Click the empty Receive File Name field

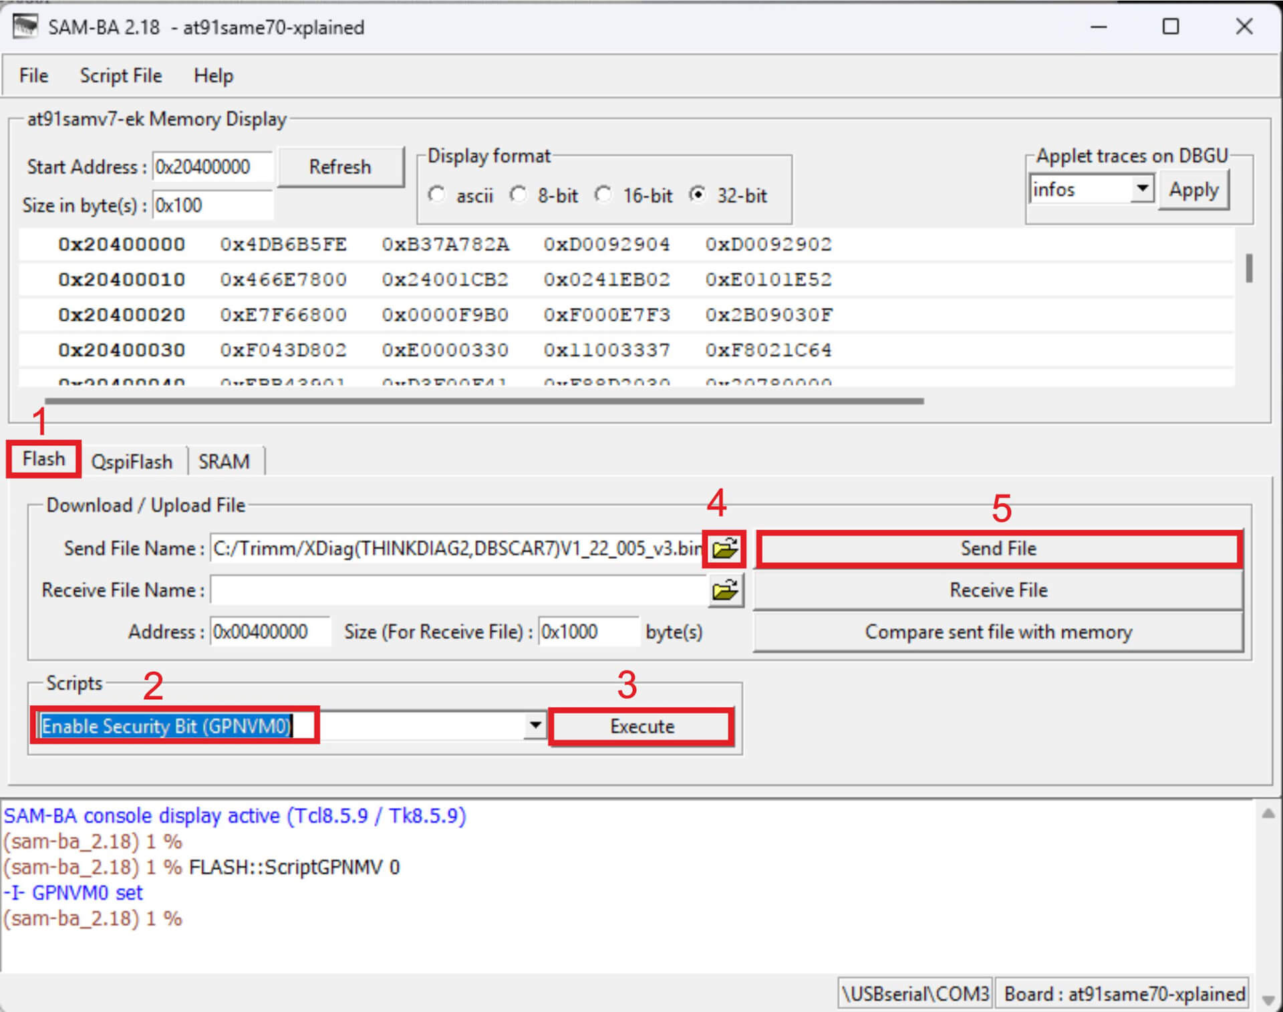click(458, 590)
